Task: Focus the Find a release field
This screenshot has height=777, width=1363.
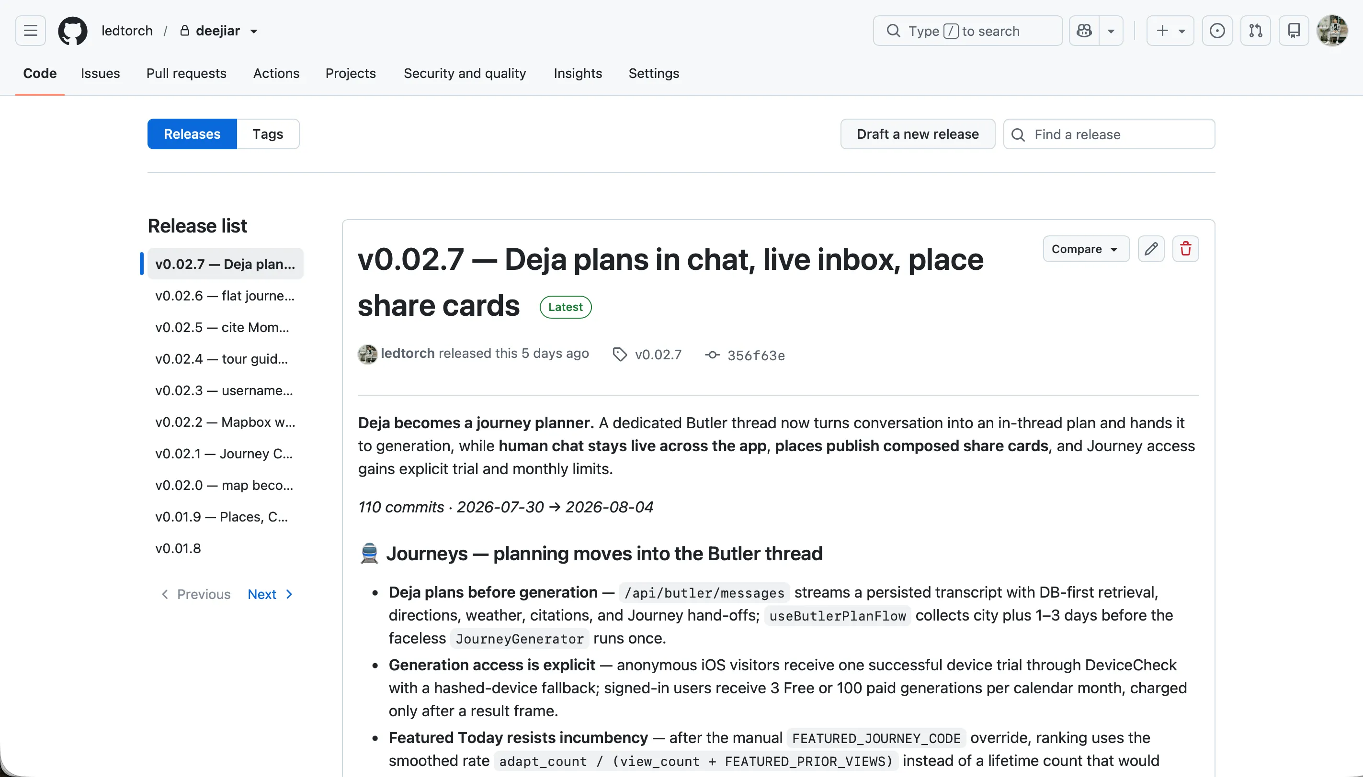Action: (1109, 134)
